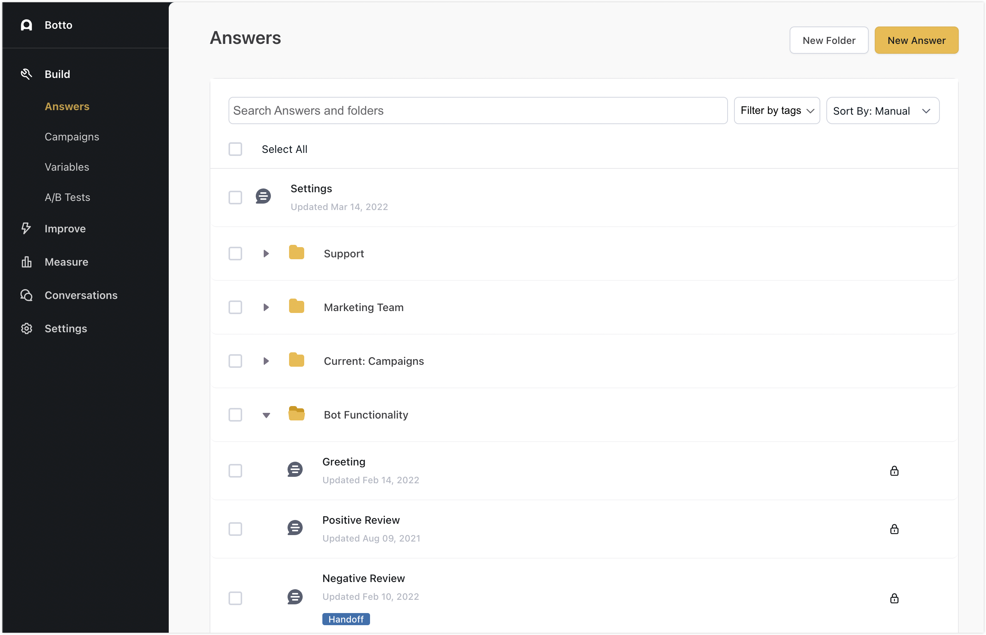Click the Improve lightning bolt icon
This screenshot has height=635, width=986.
[x=26, y=229]
